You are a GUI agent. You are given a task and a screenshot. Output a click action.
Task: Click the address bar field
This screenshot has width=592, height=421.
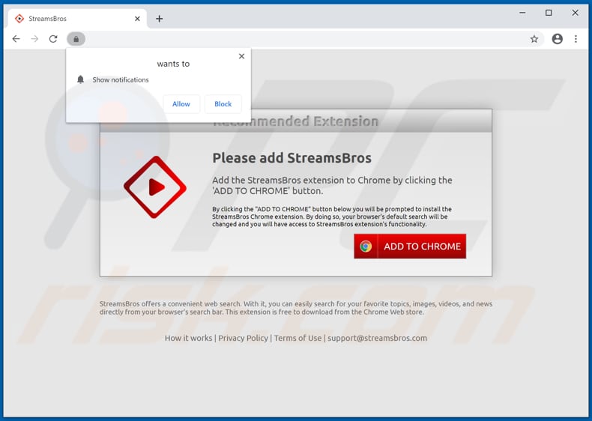[306, 39]
